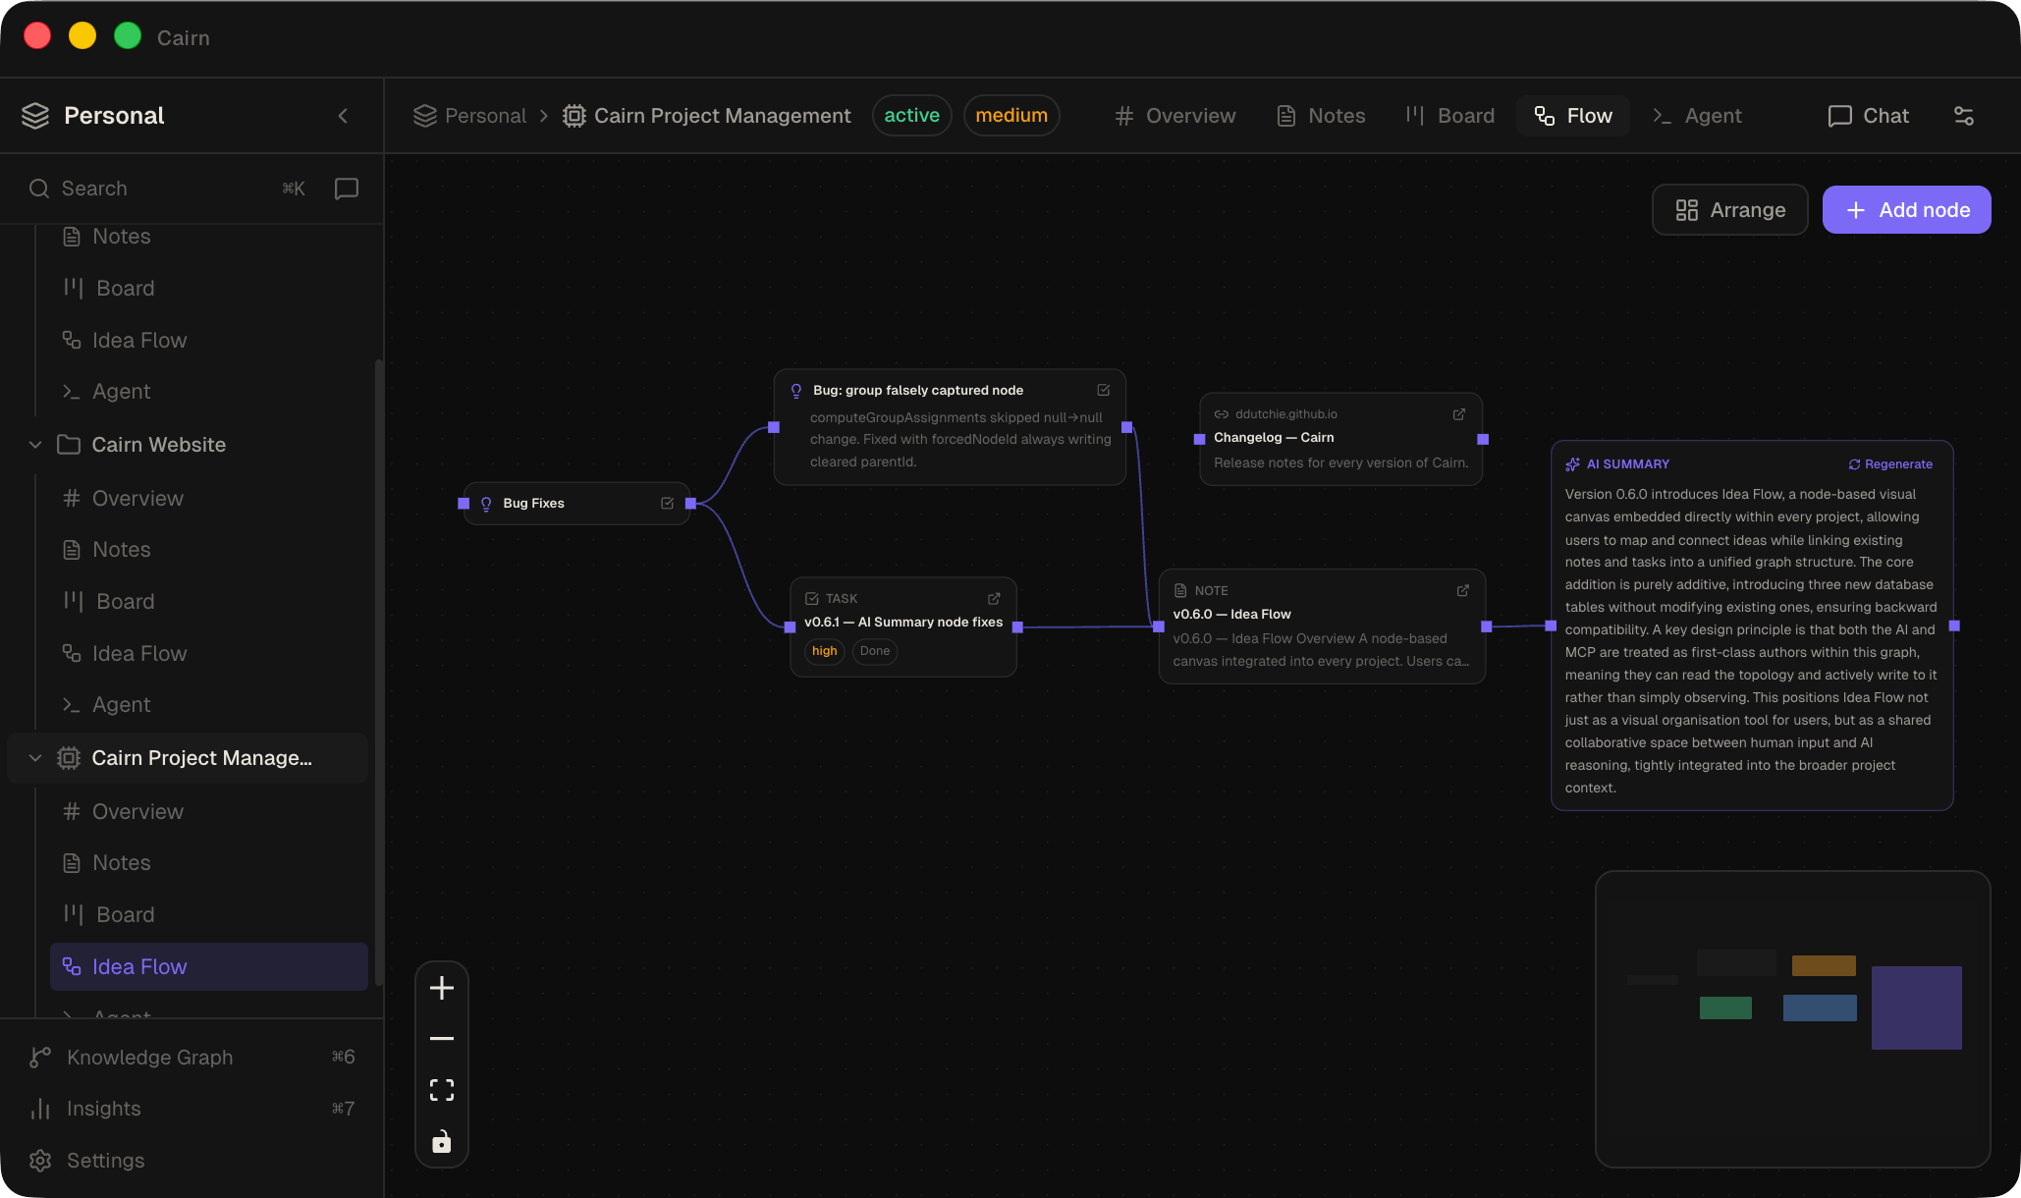Image resolution: width=2021 pixels, height=1198 pixels.
Task: Open the view settings sliders icon
Action: pos(1964,116)
